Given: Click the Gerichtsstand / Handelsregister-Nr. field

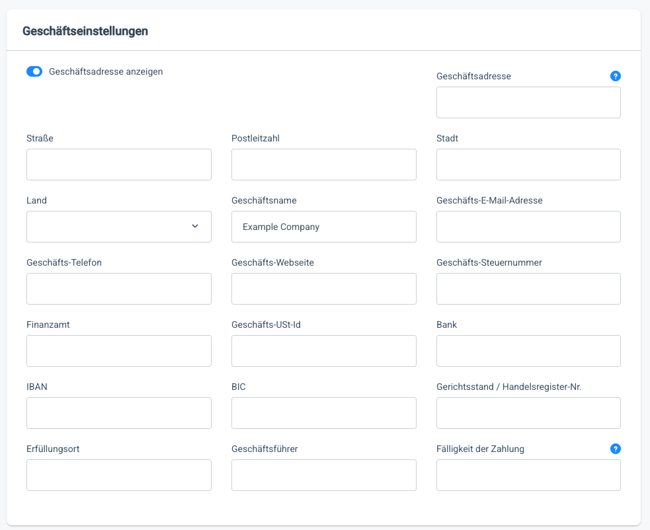Looking at the screenshot, I should coord(528,413).
